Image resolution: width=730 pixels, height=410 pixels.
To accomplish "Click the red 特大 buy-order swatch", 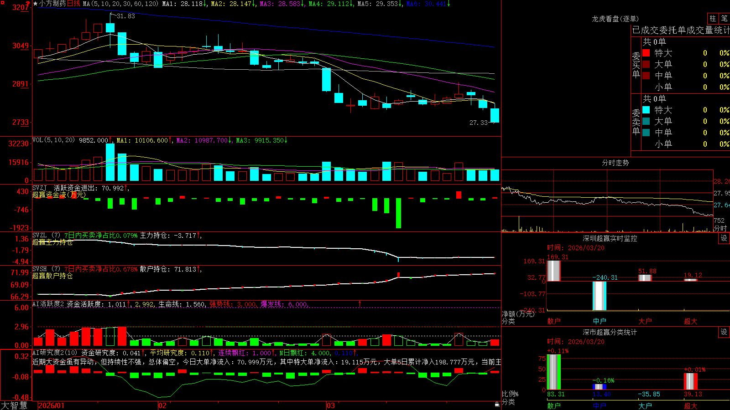I will click(x=646, y=53).
